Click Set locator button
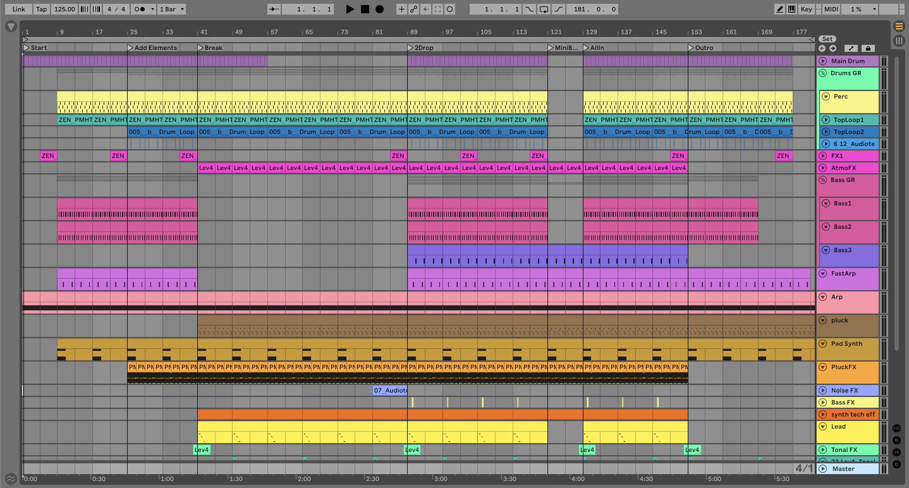Screen dimensions: 909x488 point(827,39)
